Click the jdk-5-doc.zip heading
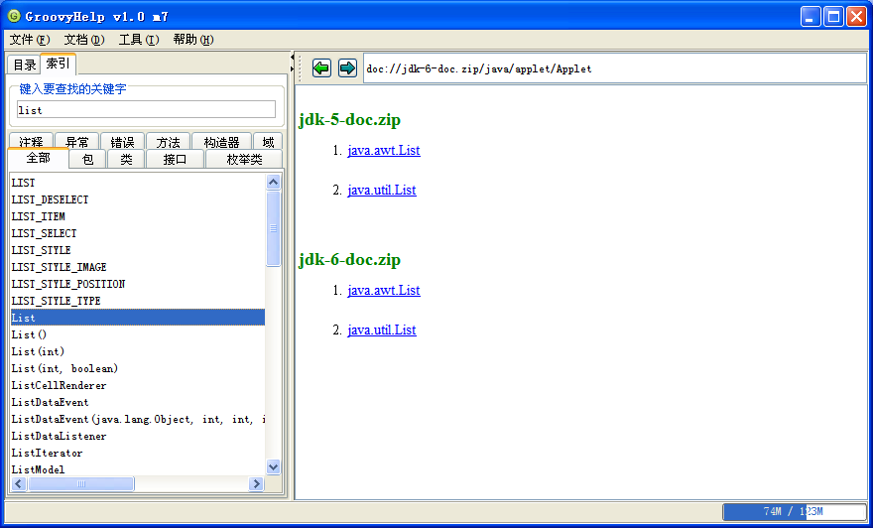The height and width of the screenshot is (528, 873). click(349, 120)
